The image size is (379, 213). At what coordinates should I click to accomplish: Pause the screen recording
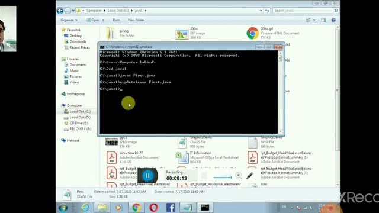pyautogui.click(x=147, y=176)
